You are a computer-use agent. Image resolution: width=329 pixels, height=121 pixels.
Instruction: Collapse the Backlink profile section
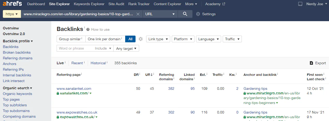[18, 41]
